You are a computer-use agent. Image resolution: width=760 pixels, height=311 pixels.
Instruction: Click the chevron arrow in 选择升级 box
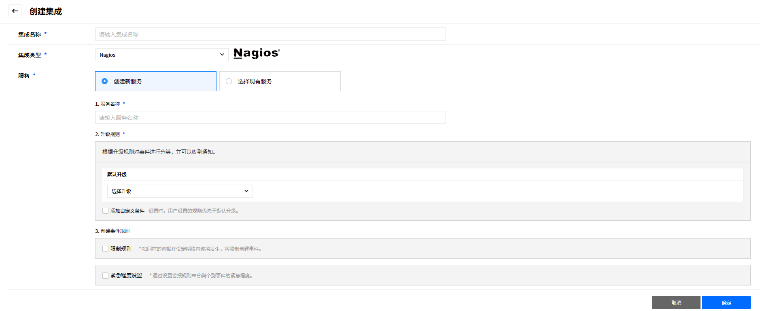[x=246, y=191]
